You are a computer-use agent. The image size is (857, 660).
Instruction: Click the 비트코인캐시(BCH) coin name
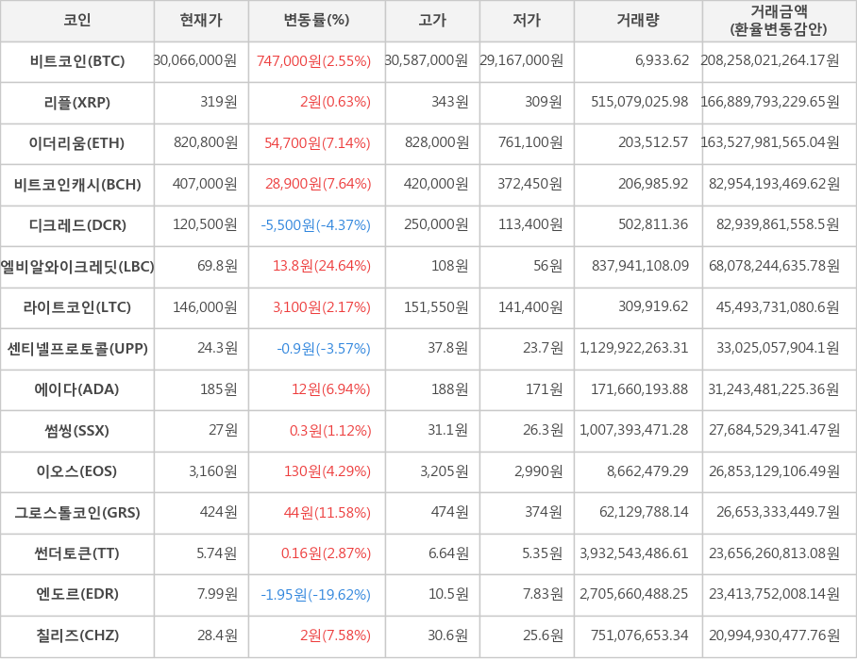pyautogui.click(x=77, y=184)
